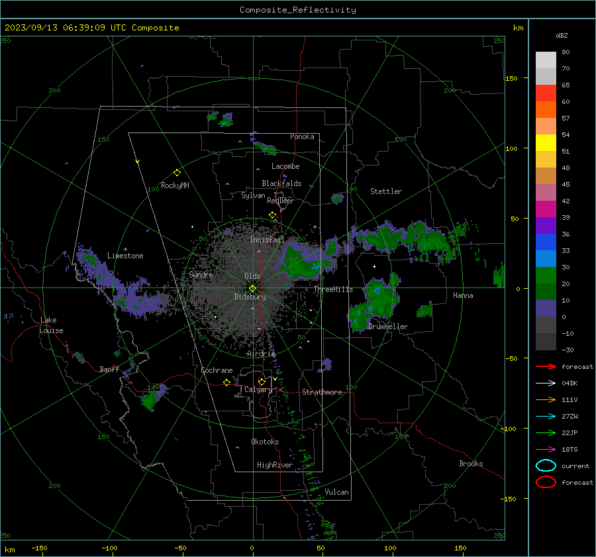Click the Composite_Reflectivity title
Viewport: 596px width, 557px height.
pos(298,10)
